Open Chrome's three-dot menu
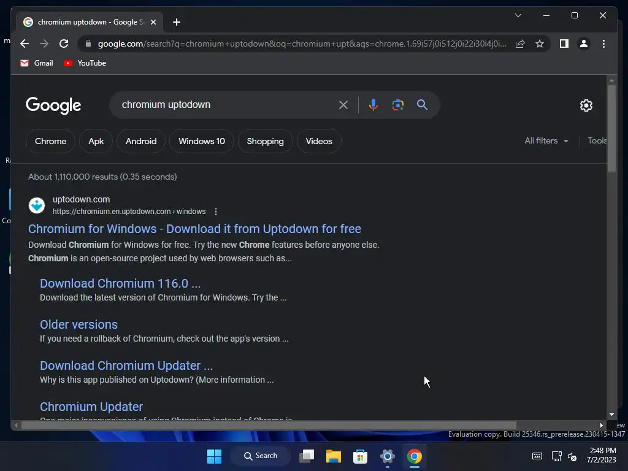Viewport: 628px width, 471px height. click(603, 44)
